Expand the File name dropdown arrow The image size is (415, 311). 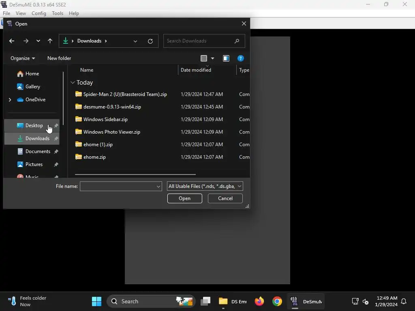tap(158, 186)
